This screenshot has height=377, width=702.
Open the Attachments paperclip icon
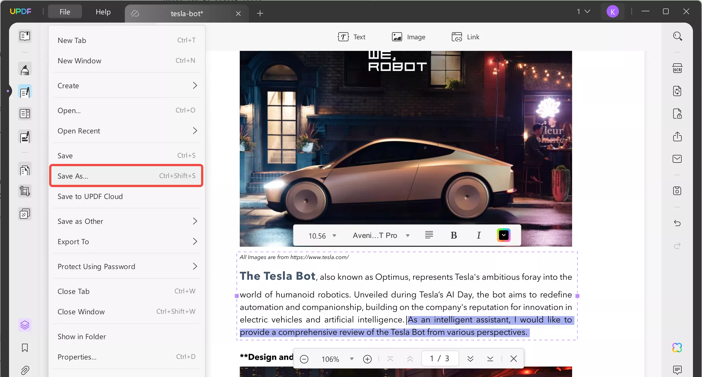25,370
